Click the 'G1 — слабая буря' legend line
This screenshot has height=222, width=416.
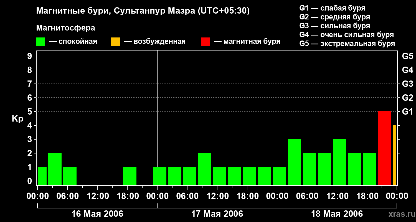332,8
